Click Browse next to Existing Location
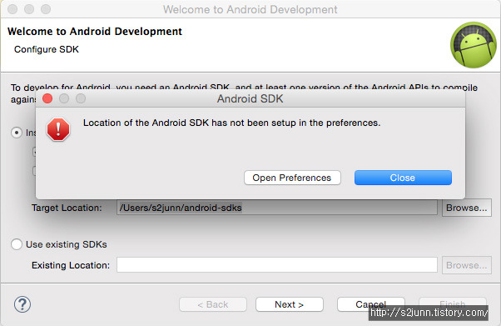Viewport: 501px width, 326px height. click(x=467, y=265)
